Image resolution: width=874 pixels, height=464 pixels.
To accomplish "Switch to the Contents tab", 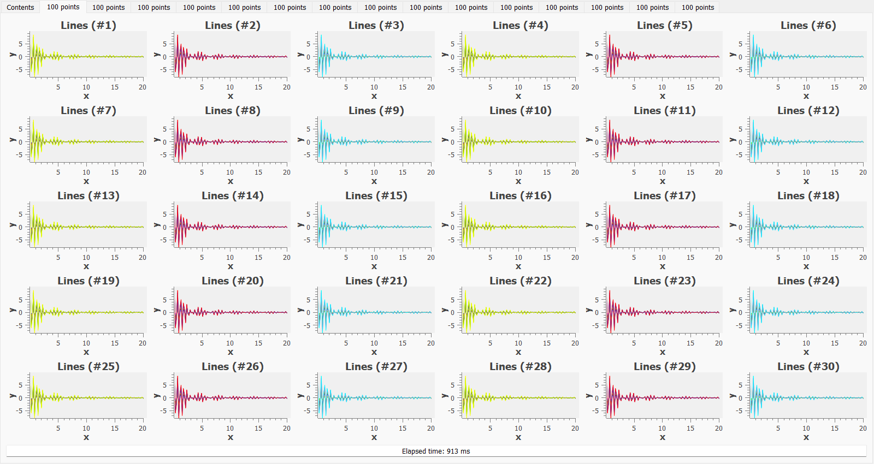I will pyautogui.click(x=21, y=7).
